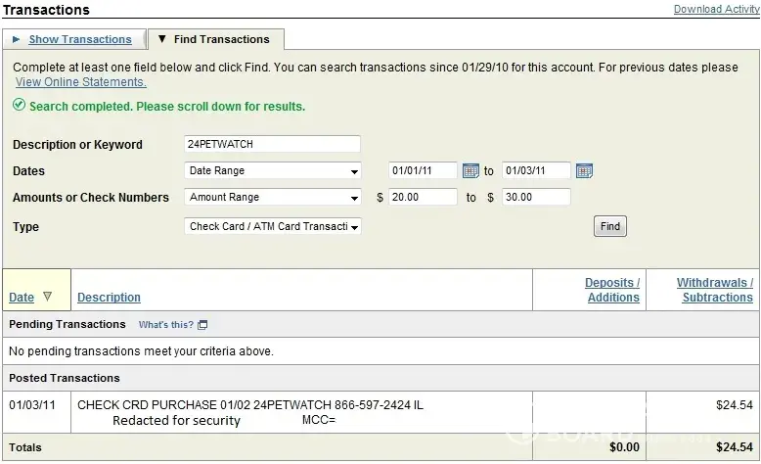Sort by Deposits / Additions column
This screenshot has width=761, height=464.
click(612, 290)
